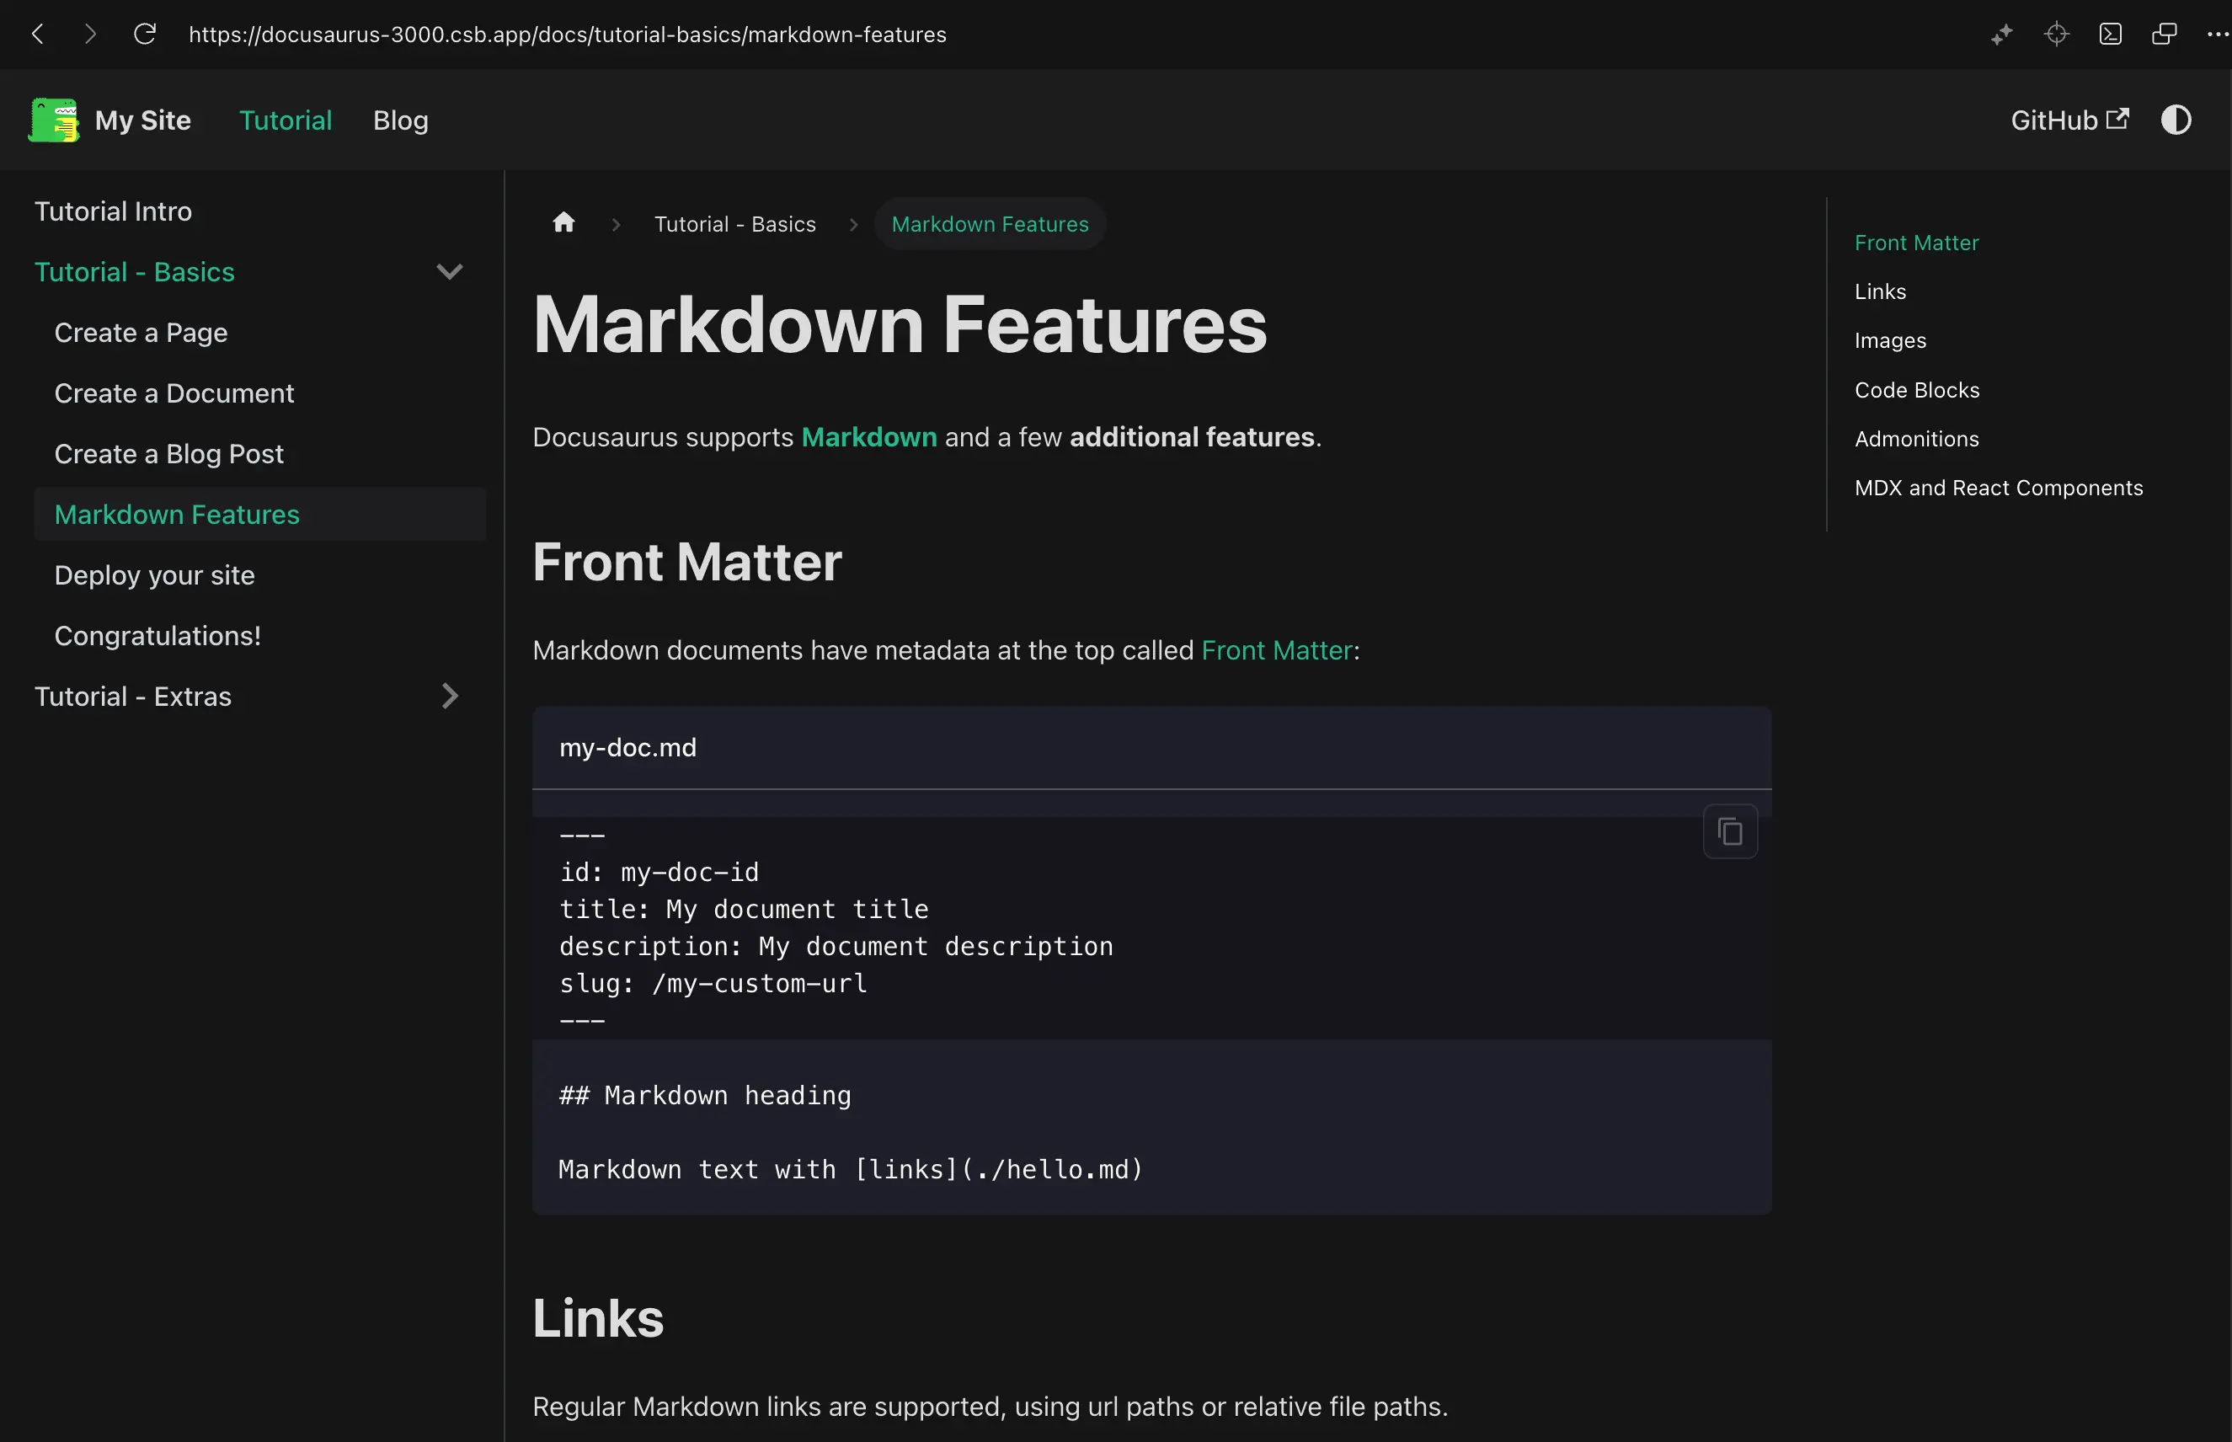Click the Front Matter section heading
Image resolution: width=2232 pixels, height=1442 pixels.
pyautogui.click(x=687, y=562)
